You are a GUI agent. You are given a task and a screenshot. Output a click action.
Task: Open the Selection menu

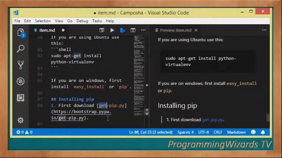click(x=43, y=21)
